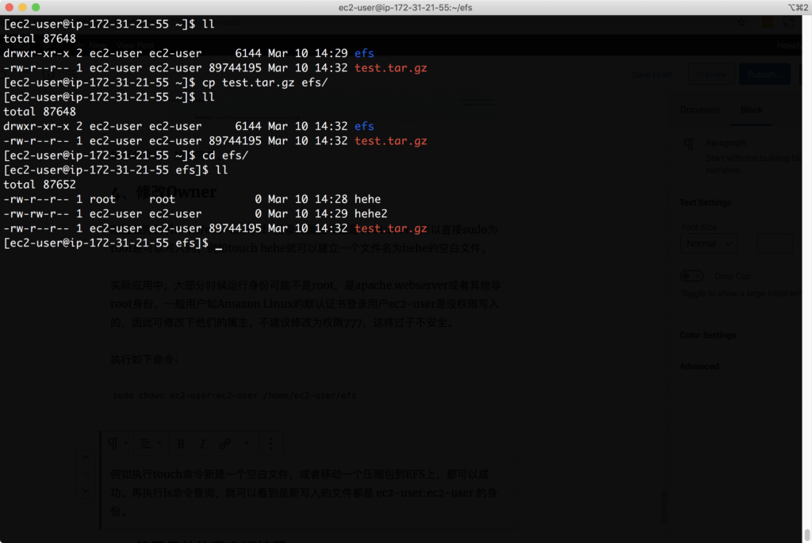Viewport: 812px width, 543px height.
Task: Toggle italic formatting in block toolbar
Action: coord(202,443)
